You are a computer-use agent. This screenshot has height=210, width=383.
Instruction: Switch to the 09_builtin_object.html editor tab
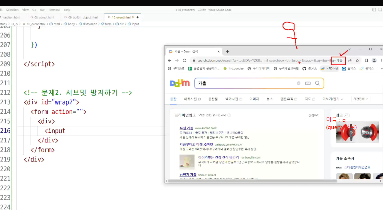pos(82,17)
